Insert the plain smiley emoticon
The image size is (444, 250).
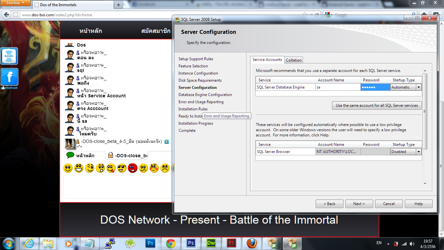68,168
